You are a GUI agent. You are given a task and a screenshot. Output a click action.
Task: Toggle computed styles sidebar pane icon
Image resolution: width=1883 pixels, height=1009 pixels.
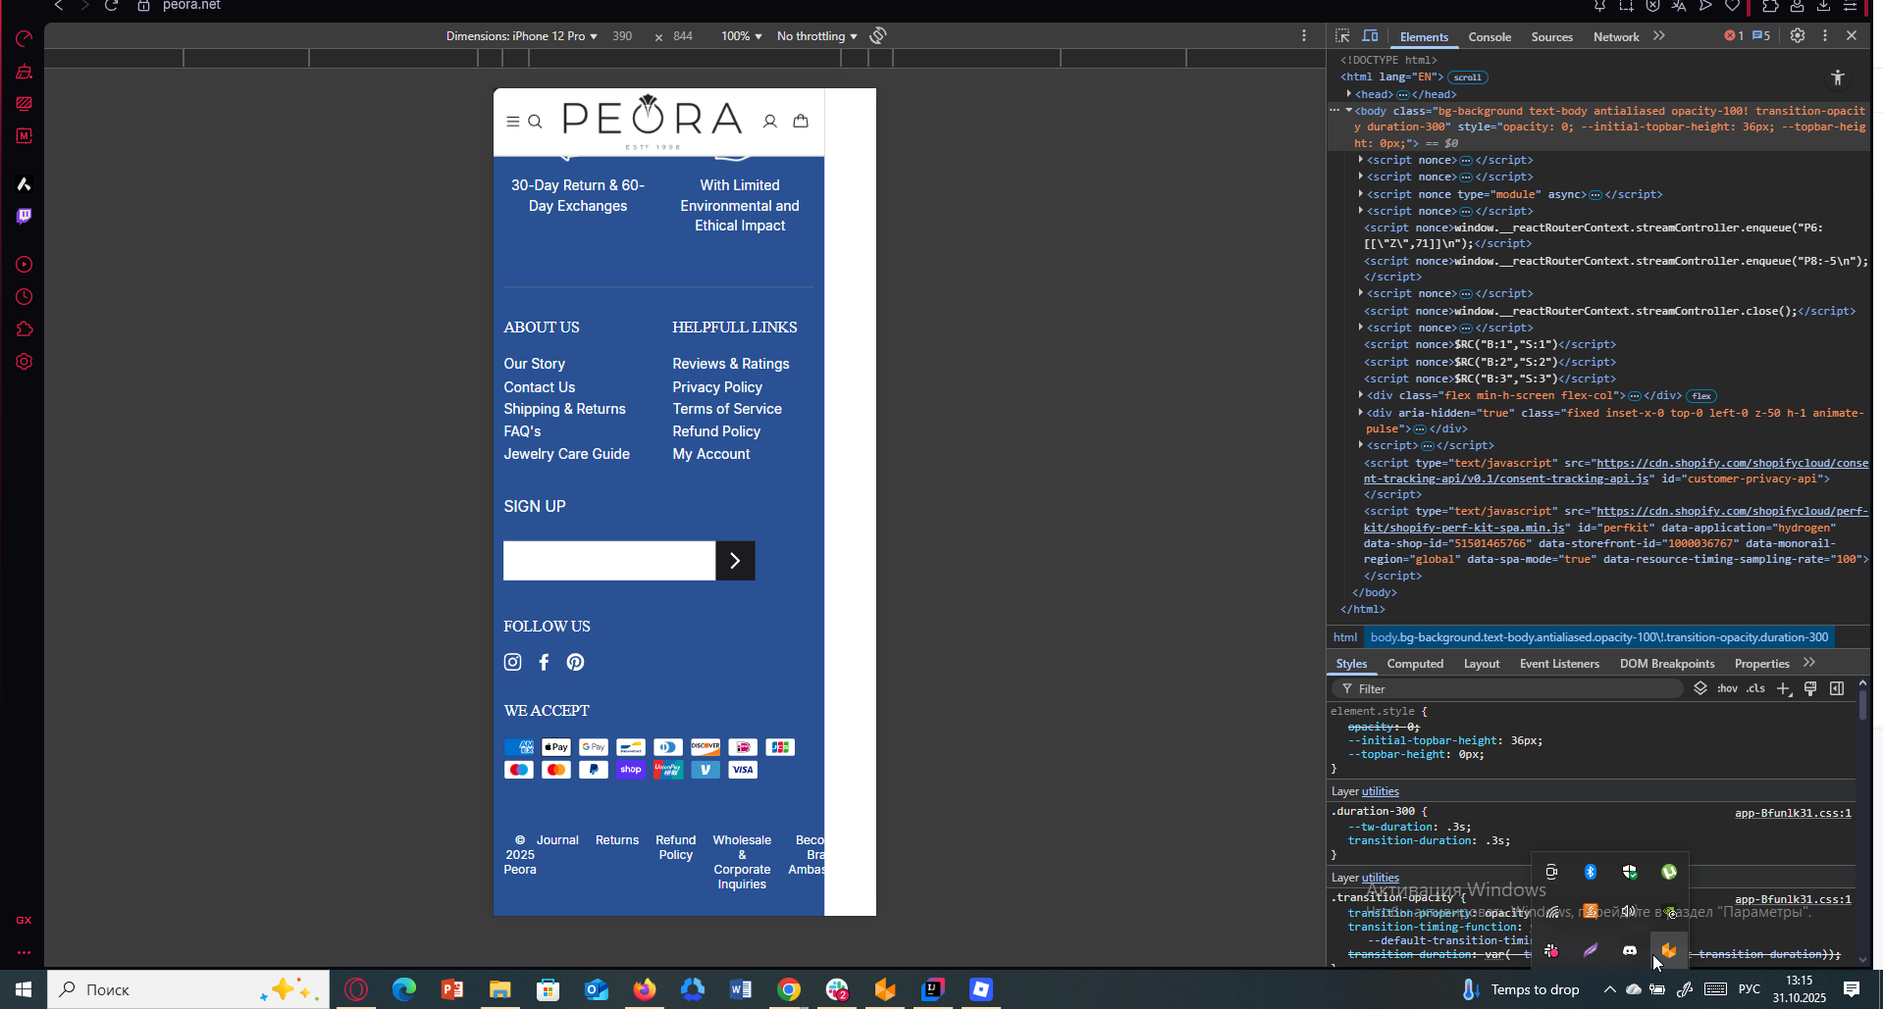click(x=1837, y=688)
